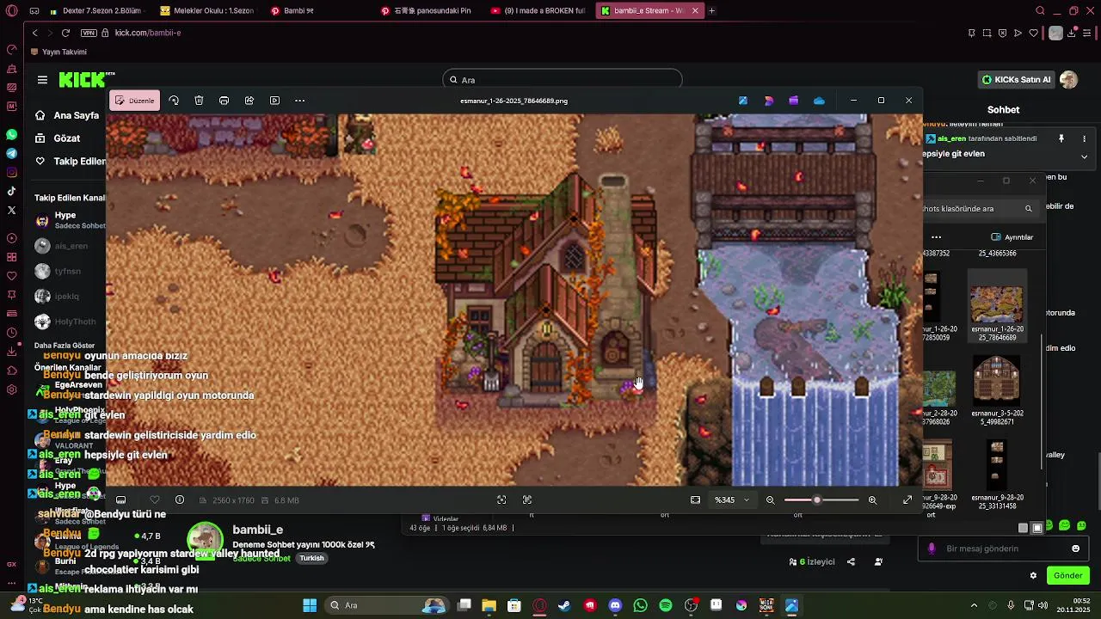Open Telegram in Opera sidebar
The width and height of the screenshot is (1101, 619).
(11, 154)
